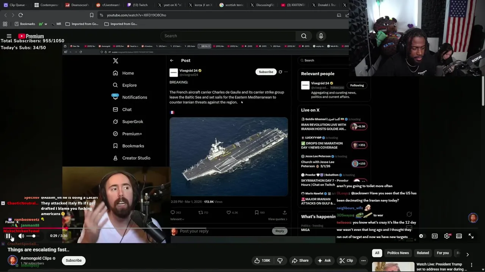Reload the page with browser refresh
Screen dimensions: 485x272
pyautogui.click(x=20, y=15)
